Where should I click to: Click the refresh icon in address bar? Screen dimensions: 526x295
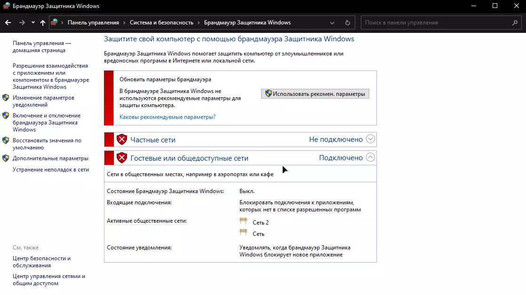[x=348, y=23]
